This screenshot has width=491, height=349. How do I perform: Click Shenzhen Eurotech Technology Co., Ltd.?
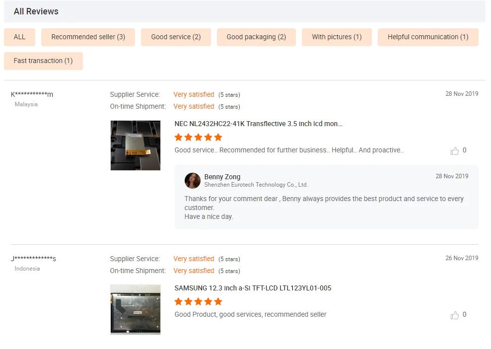pos(256,185)
